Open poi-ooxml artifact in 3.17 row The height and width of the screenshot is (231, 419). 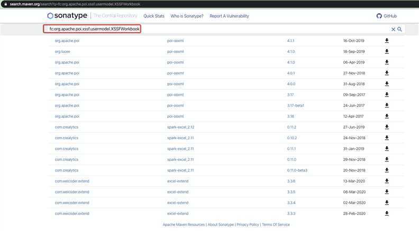click(x=175, y=94)
